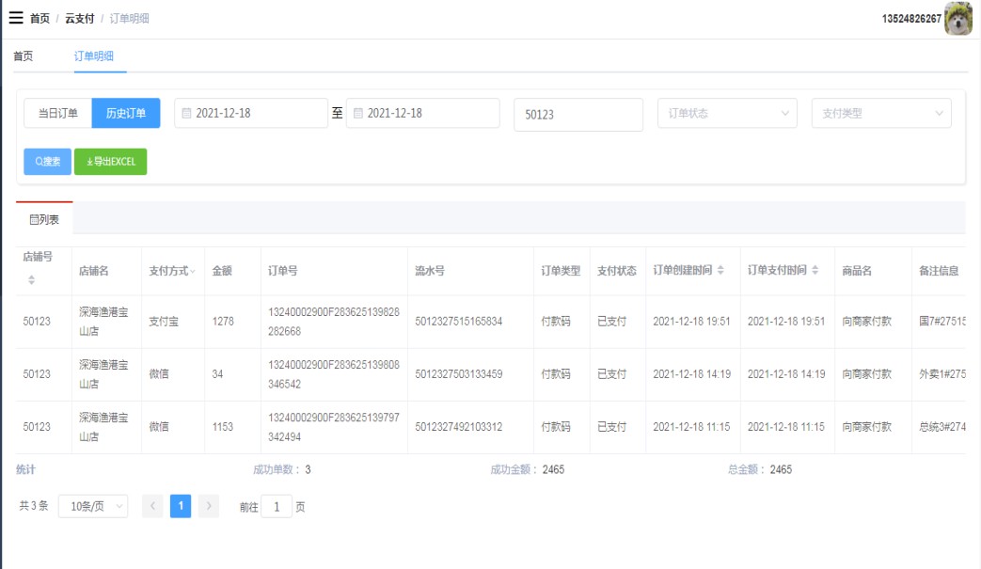Sort by 订单支付时间 column arrows

[x=815, y=271]
